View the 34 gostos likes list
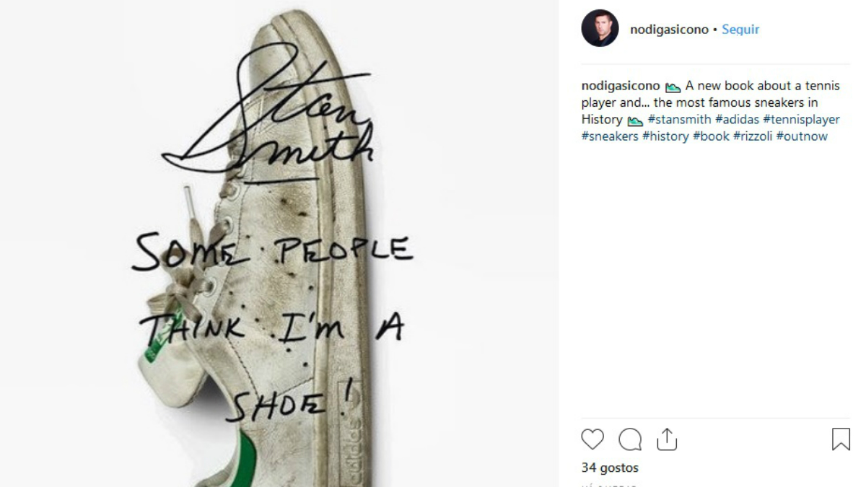 pos(610,468)
